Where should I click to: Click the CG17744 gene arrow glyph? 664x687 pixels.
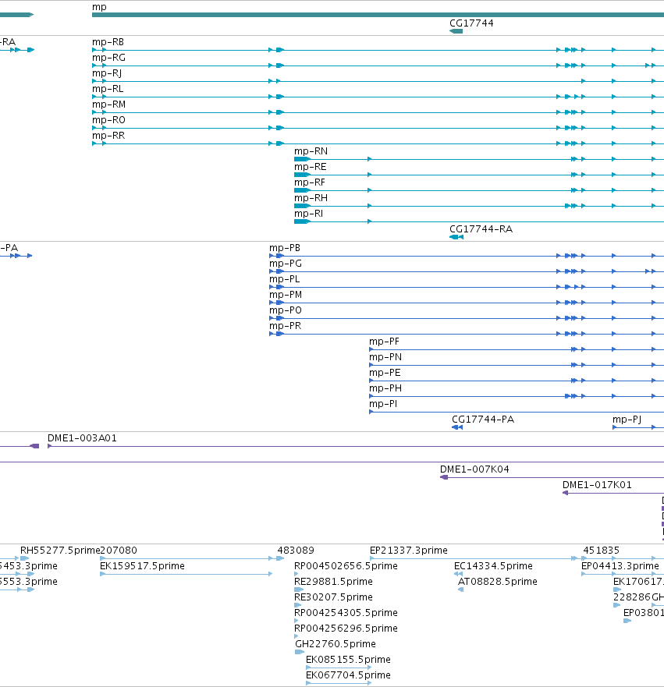pos(456,31)
